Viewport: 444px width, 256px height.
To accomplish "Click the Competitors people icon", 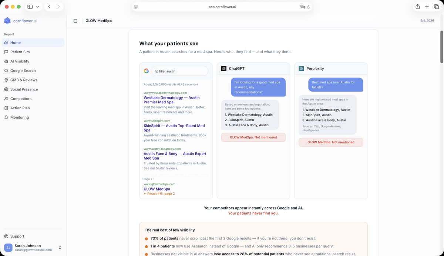I will (x=6, y=99).
